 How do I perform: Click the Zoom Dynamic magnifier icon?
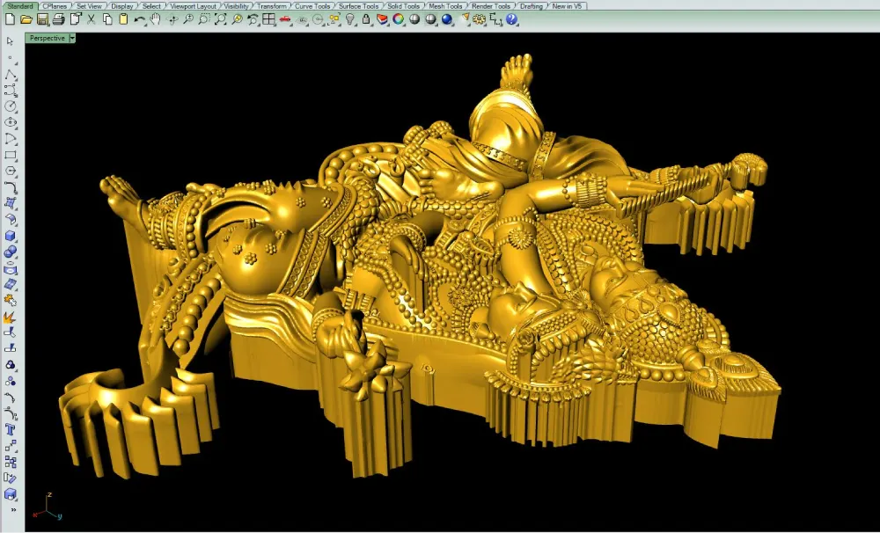click(x=188, y=19)
